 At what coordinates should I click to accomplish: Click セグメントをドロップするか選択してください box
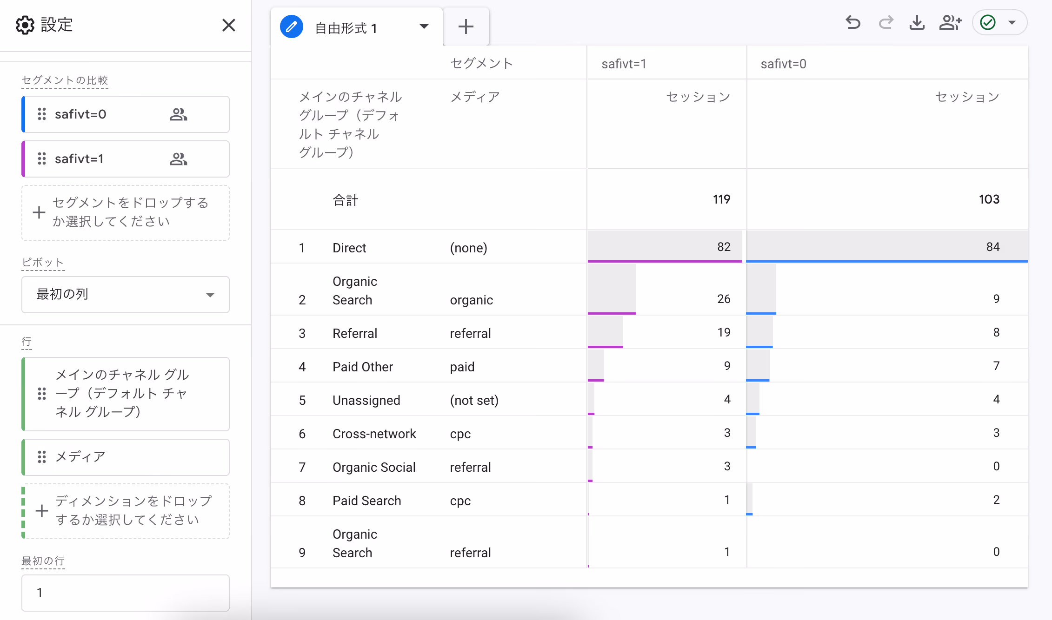tap(126, 213)
